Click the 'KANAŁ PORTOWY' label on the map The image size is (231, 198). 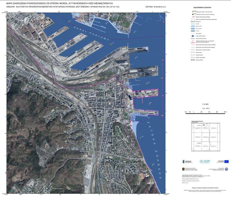pos(91,33)
